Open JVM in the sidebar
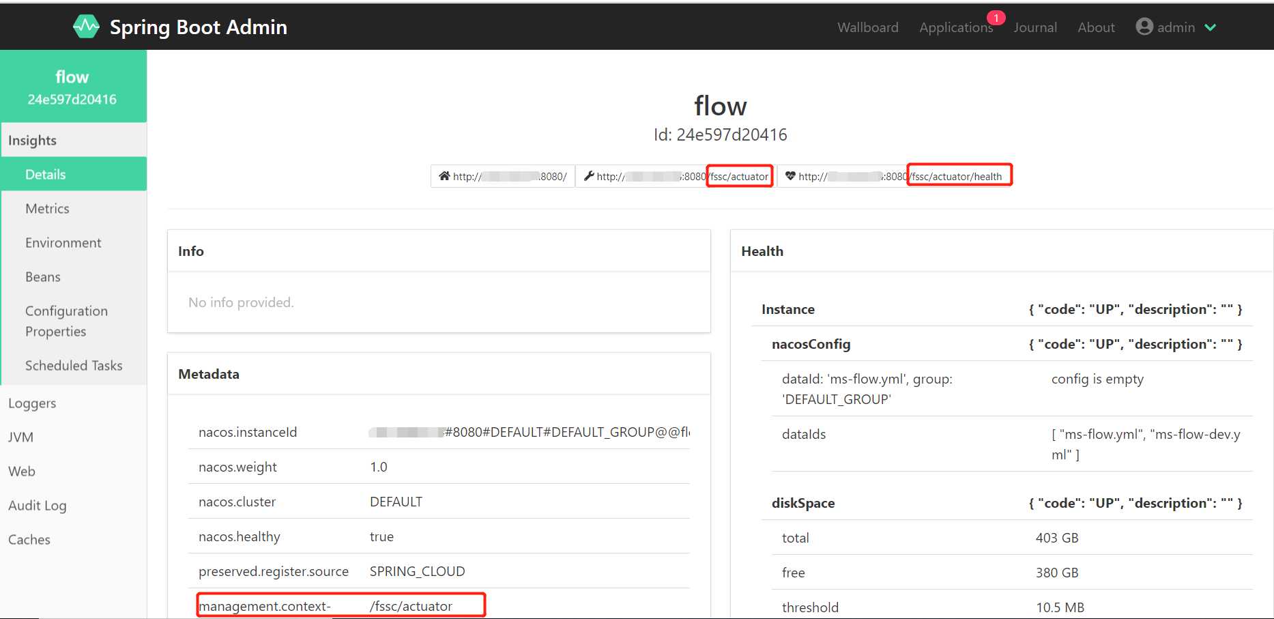1274x619 pixels. pos(73,437)
